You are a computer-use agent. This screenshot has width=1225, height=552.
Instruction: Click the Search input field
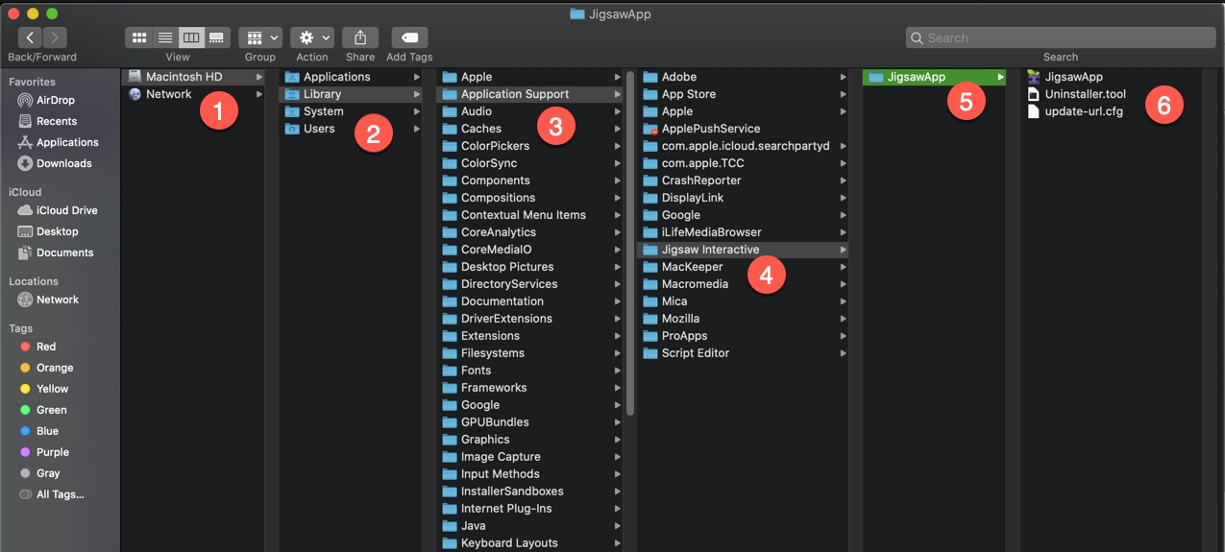1060,37
